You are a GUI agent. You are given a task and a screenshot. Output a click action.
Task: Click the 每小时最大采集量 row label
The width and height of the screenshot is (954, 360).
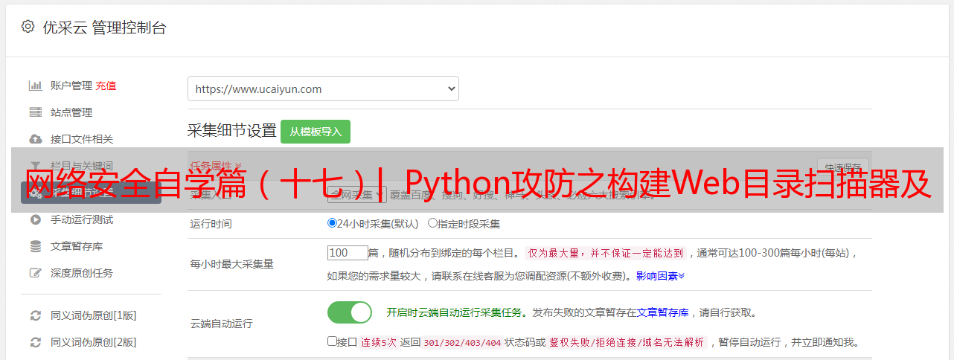point(232,264)
